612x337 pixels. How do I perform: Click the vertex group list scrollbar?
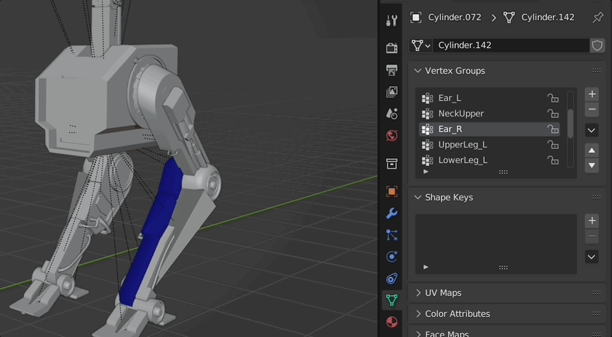570,123
